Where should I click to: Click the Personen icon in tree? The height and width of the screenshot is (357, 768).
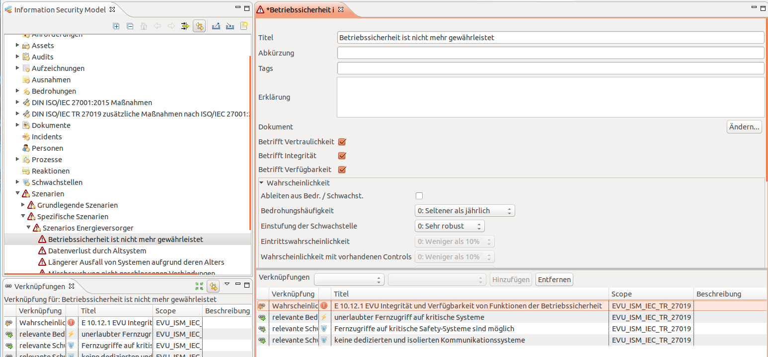(x=26, y=148)
